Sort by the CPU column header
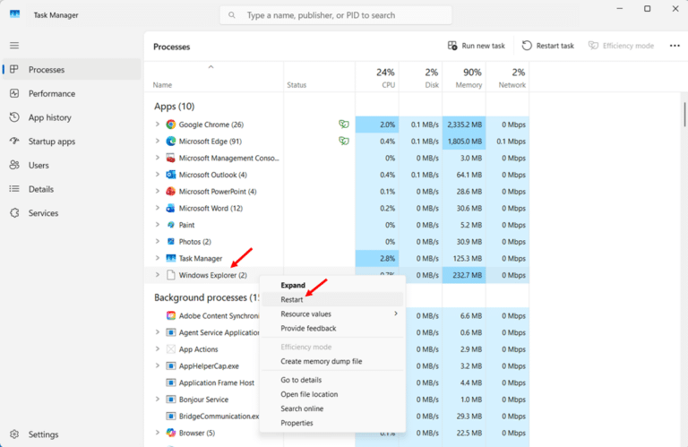 click(x=377, y=77)
